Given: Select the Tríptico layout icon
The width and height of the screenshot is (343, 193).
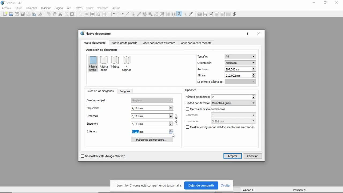Looking at the screenshot, I should (115, 62).
